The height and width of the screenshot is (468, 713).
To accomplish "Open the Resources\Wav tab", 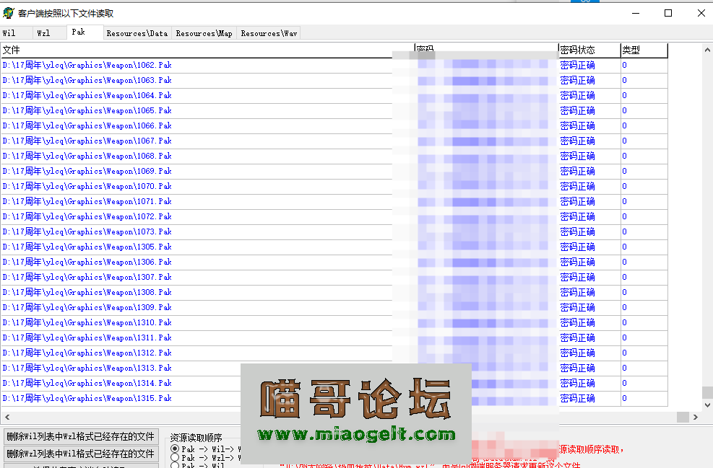I will [x=267, y=32].
